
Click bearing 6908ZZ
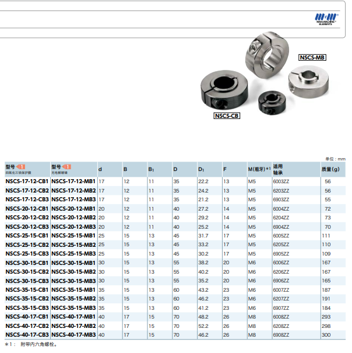[281, 335]
